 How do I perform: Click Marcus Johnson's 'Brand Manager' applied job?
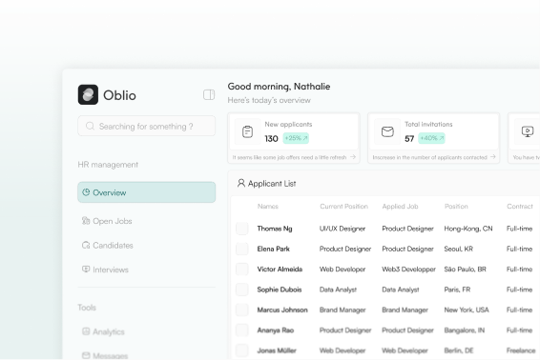(405, 310)
